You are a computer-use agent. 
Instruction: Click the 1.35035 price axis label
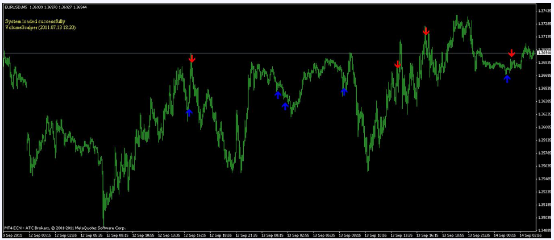tap(544, 218)
